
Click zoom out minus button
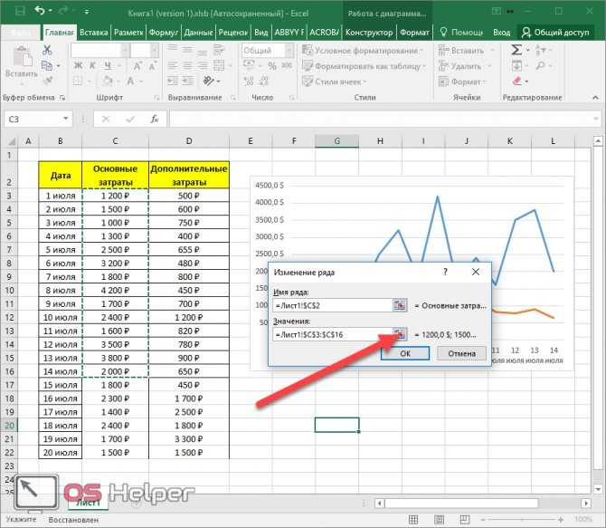click(x=483, y=520)
